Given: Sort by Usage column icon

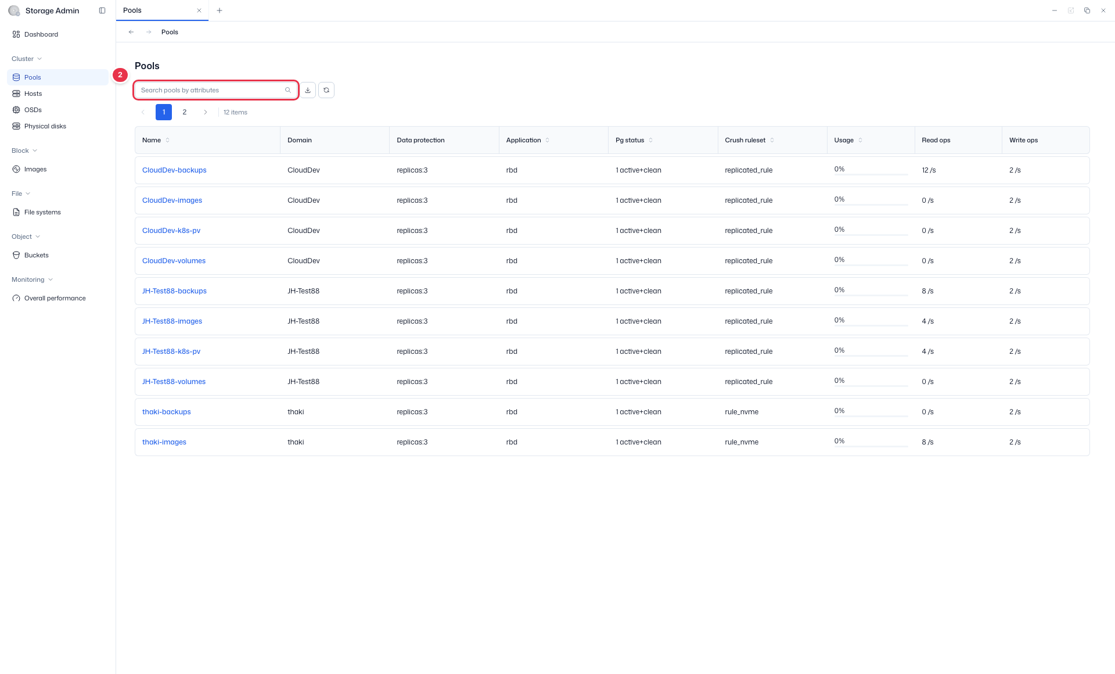Looking at the screenshot, I should point(860,140).
